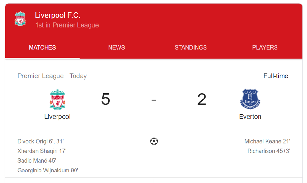
Task: Click the soccer ball goals icon
Action: tap(154, 141)
